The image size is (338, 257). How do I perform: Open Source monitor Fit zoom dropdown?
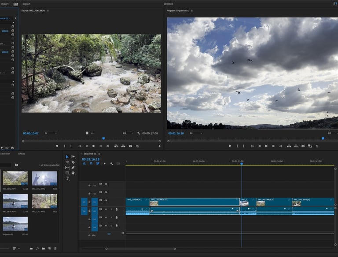click(x=51, y=133)
